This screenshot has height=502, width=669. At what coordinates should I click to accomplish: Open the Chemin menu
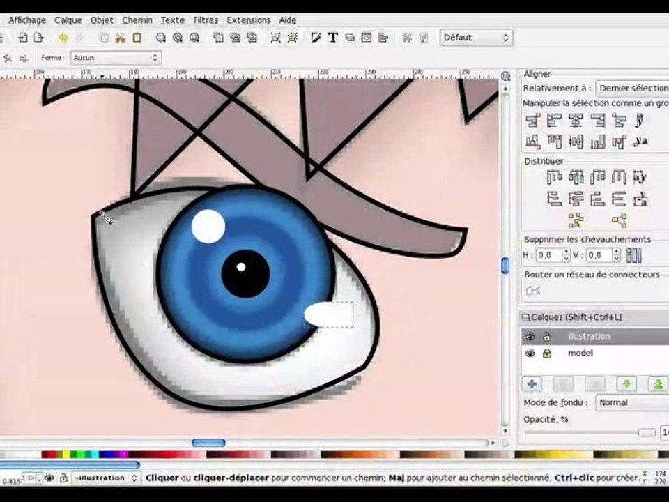[137, 20]
